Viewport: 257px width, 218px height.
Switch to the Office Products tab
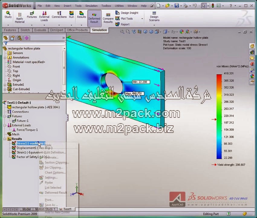click(x=77, y=30)
